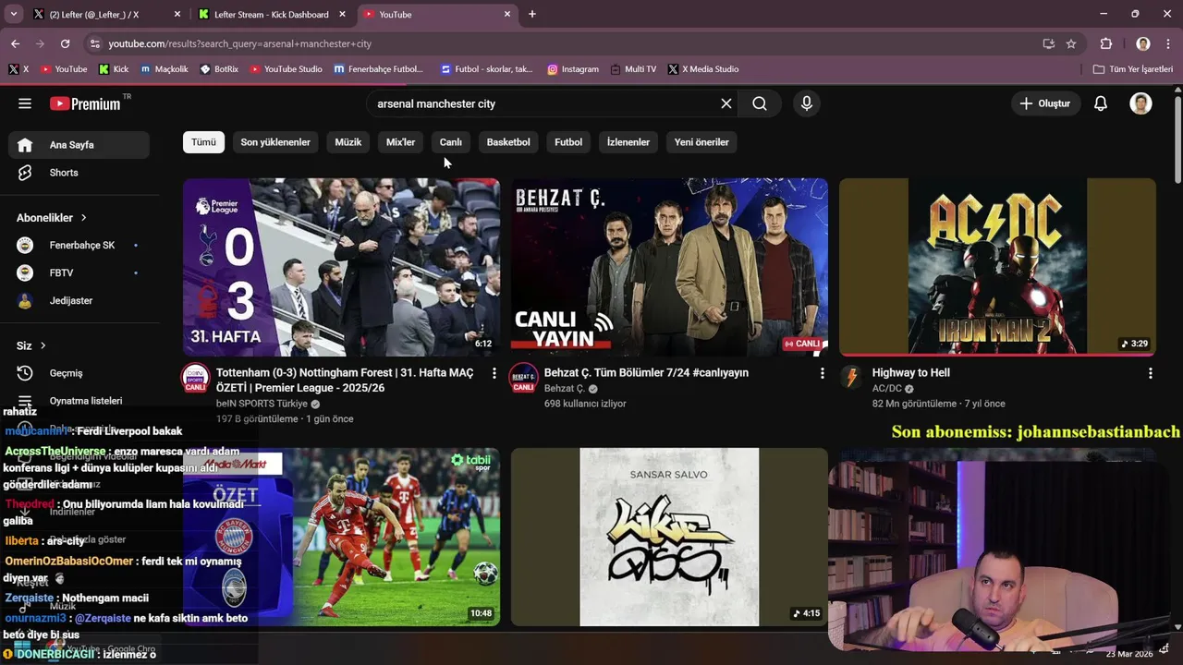Open the Behzat Ç. live stream thumbnail

point(669,267)
